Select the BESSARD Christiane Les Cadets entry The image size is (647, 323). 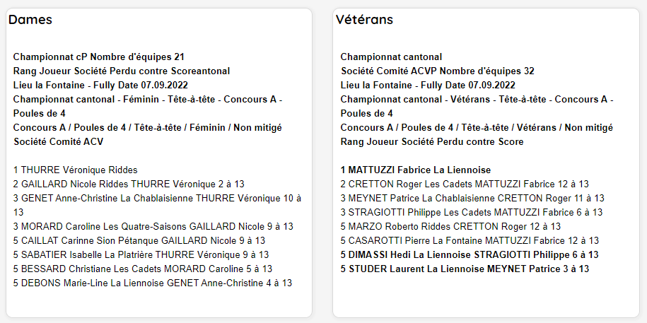pos(142,269)
